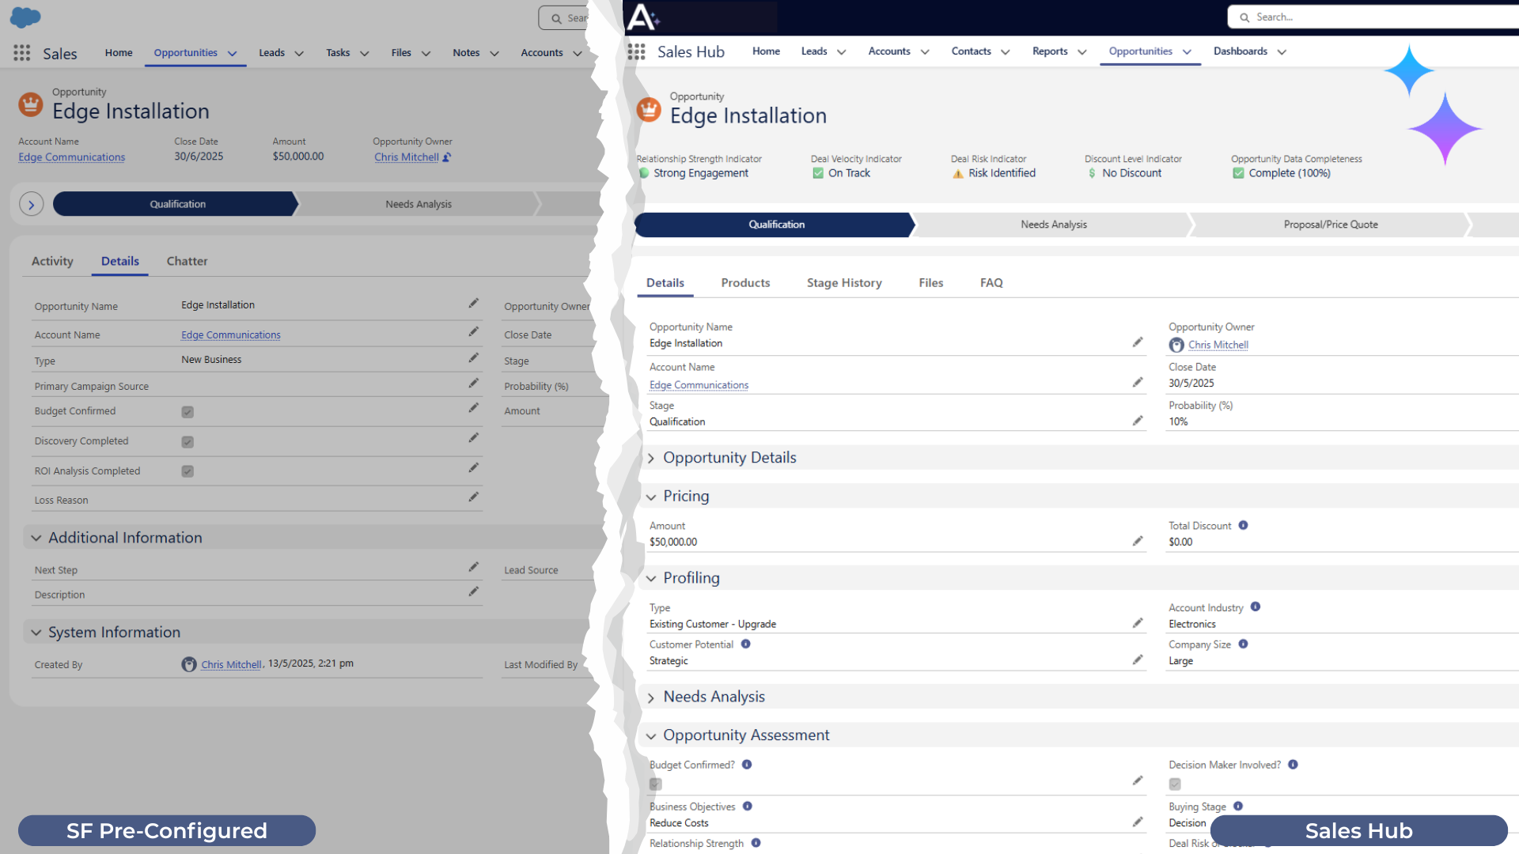
Task: Toggle the Decision Maker Involved checkbox
Action: tap(1175, 784)
